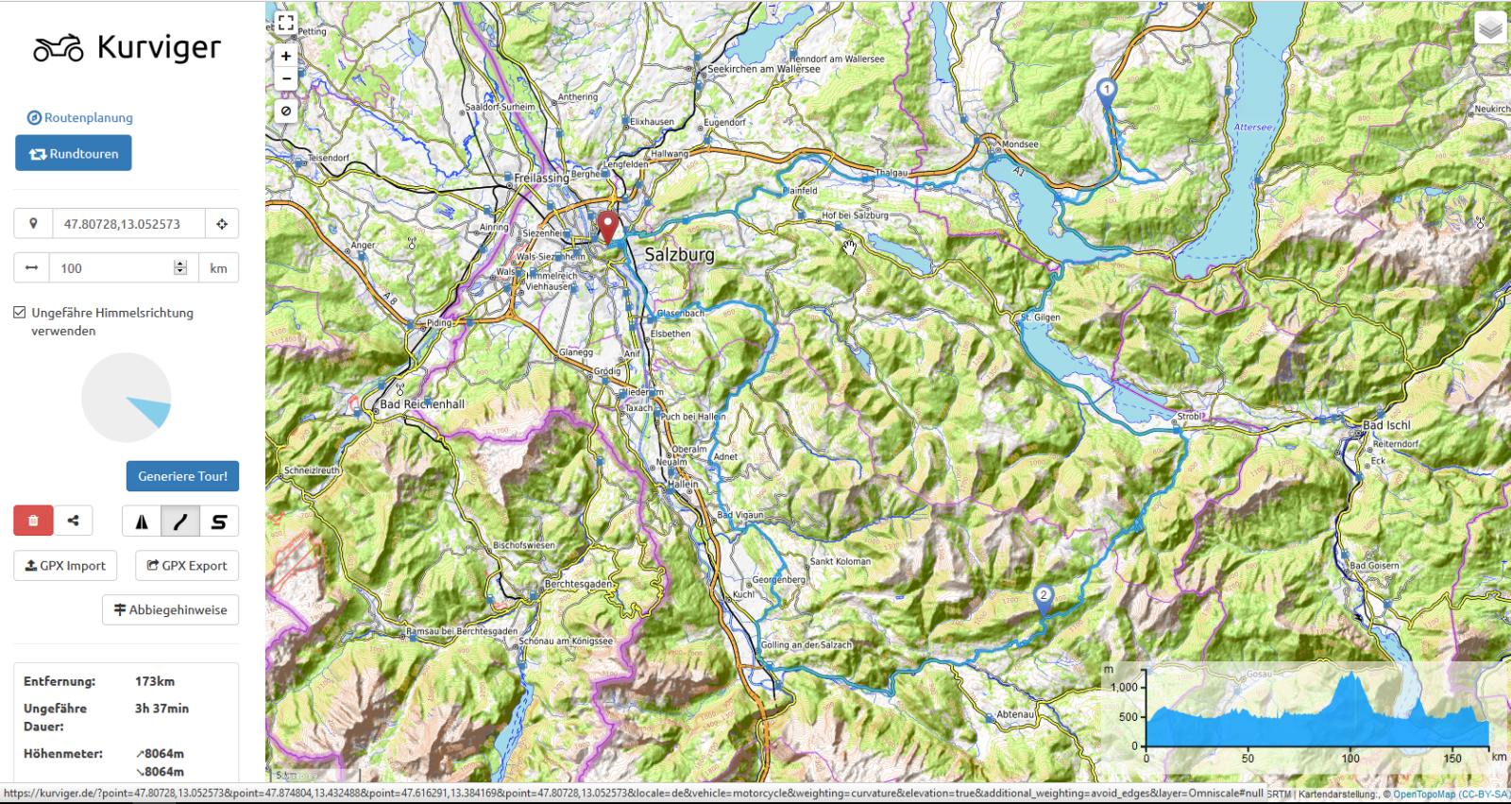Zoom out of the map
The height and width of the screenshot is (804, 1511).
click(x=286, y=79)
